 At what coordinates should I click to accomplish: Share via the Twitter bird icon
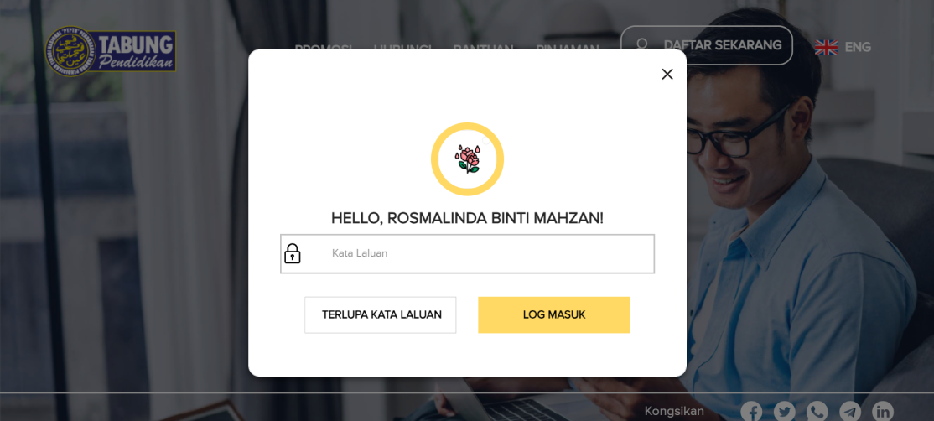point(785,412)
